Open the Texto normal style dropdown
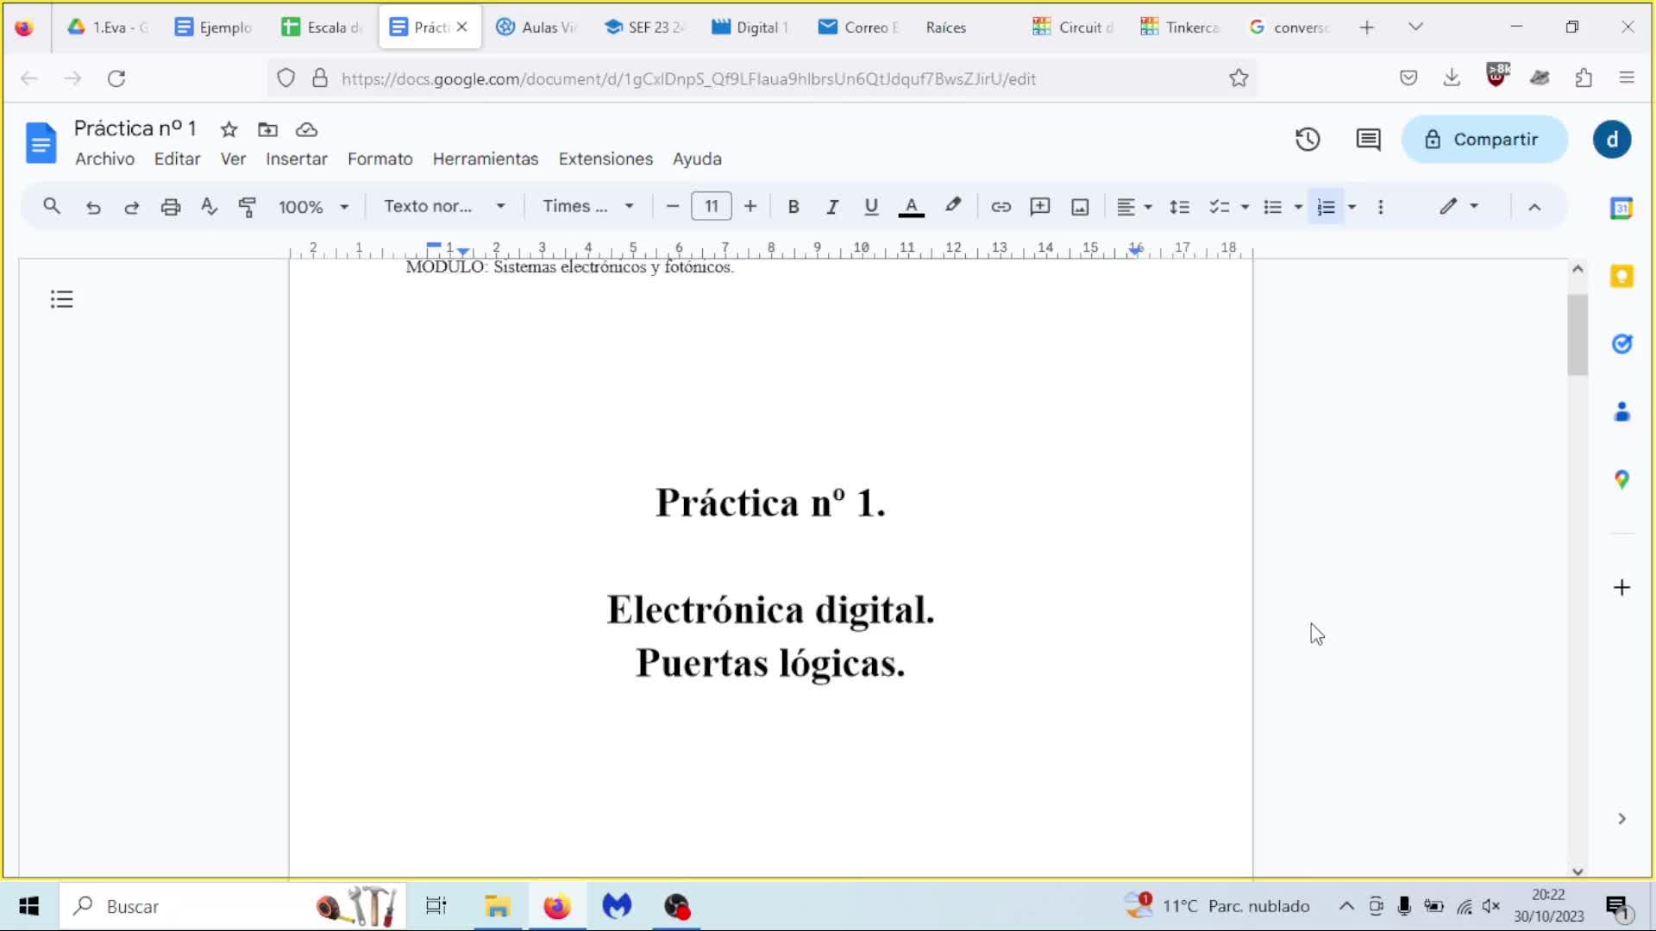1656x931 pixels. click(444, 207)
